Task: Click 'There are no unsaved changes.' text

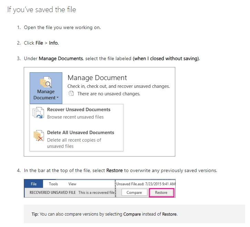Action: coord(109,94)
